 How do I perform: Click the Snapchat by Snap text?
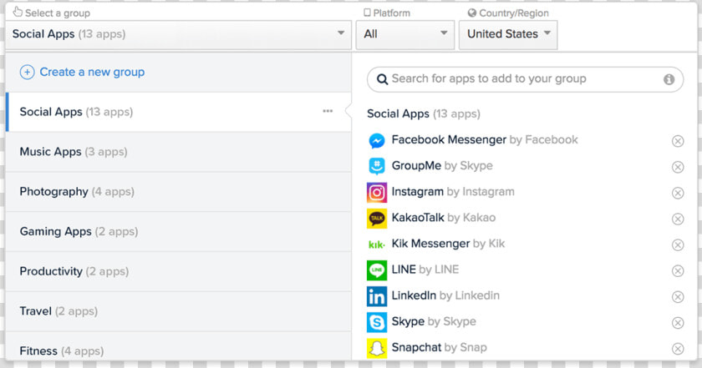coord(440,347)
